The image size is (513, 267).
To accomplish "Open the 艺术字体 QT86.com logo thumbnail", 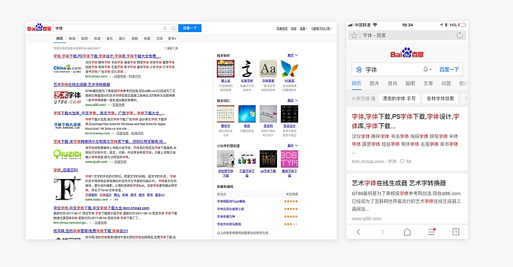I will (67, 98).
